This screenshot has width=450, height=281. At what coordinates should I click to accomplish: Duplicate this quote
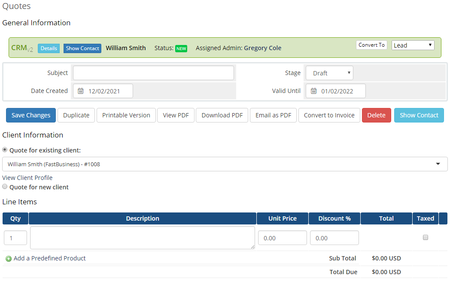click(76, 115)
